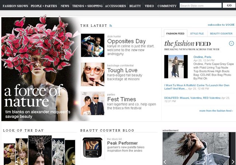Switch to the Beauty Counter tab
The image size is (236, 165).
point(221,33)
